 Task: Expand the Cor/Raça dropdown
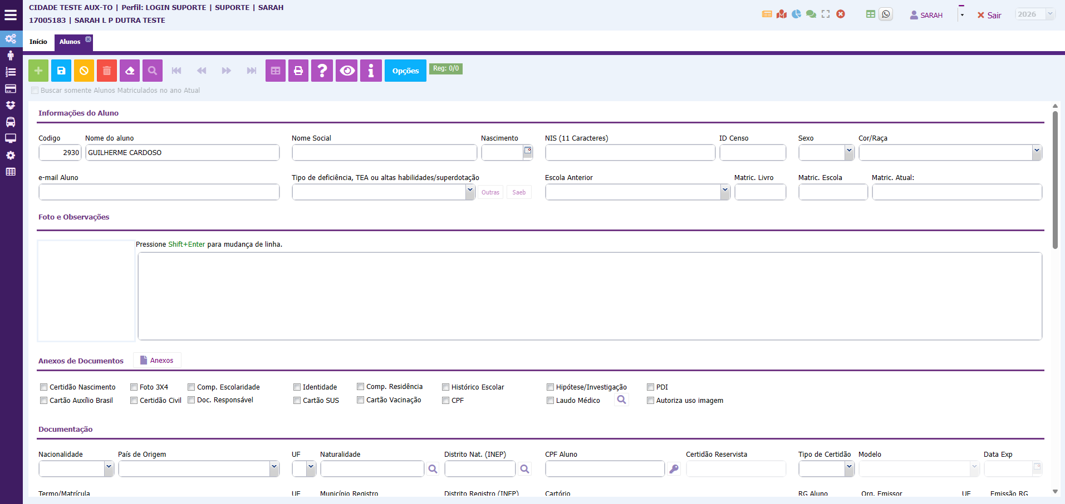point(950,152)
